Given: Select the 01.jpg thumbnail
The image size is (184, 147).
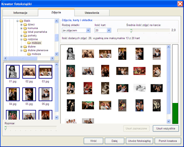Looking at the screenshot, I should (13, 72).
